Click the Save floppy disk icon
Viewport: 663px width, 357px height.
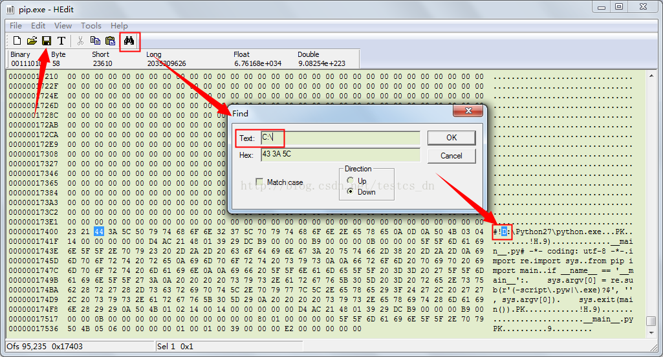pos(47,41)
